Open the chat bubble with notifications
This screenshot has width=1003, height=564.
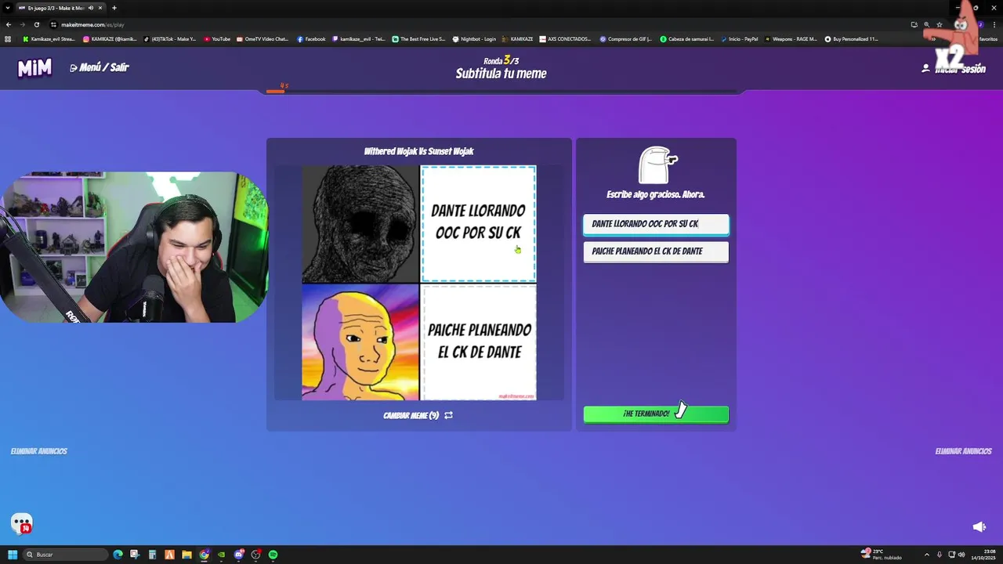tap(22, 523)
